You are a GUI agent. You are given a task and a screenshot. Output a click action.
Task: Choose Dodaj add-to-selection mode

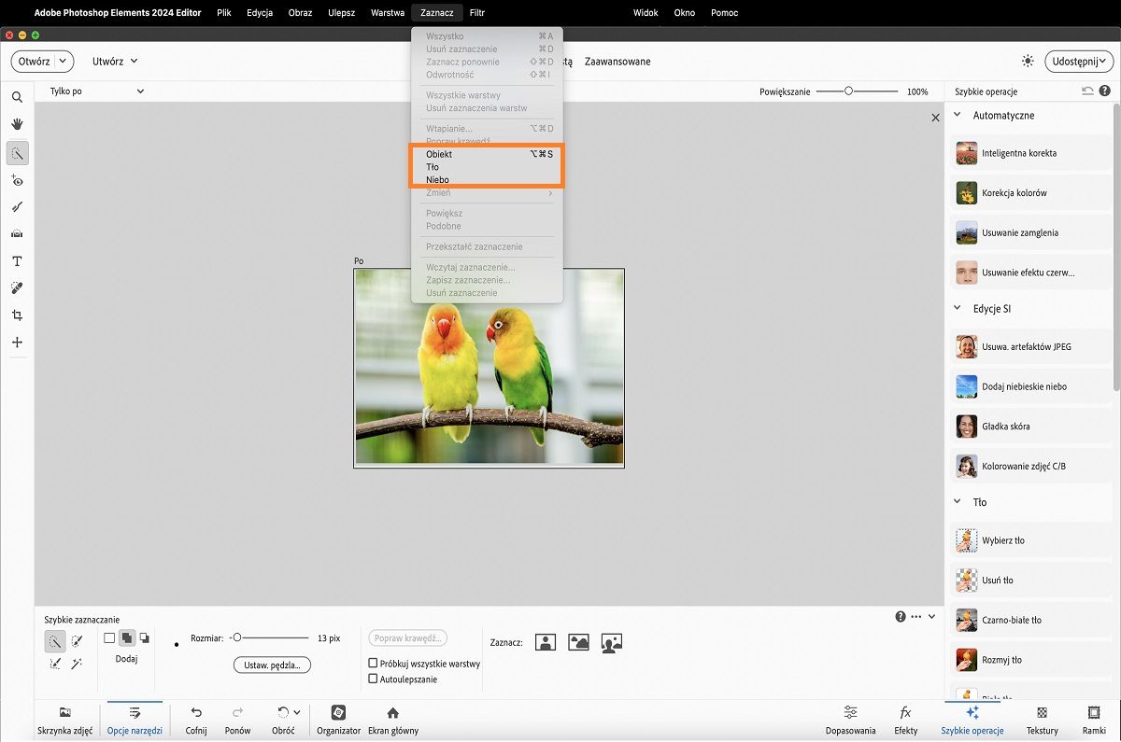[126, 638]
